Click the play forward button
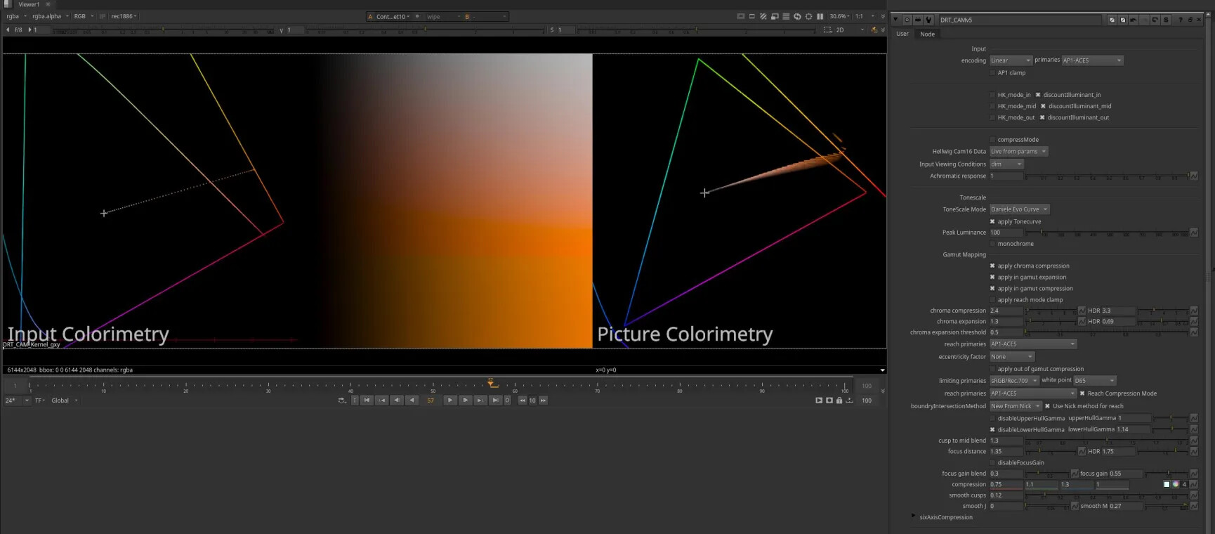 pyautogui.click(x=450, y=400)
